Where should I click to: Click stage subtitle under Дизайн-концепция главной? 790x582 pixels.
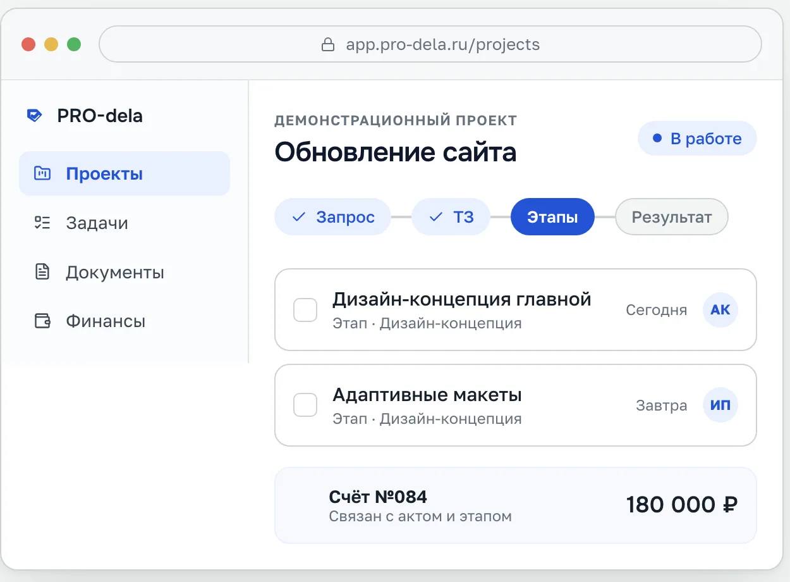(x=427, y=323)
